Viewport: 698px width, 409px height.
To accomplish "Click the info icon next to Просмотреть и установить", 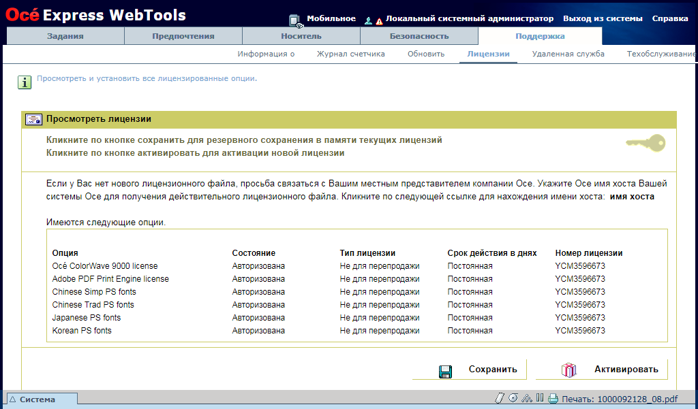I will coord(25,82).
